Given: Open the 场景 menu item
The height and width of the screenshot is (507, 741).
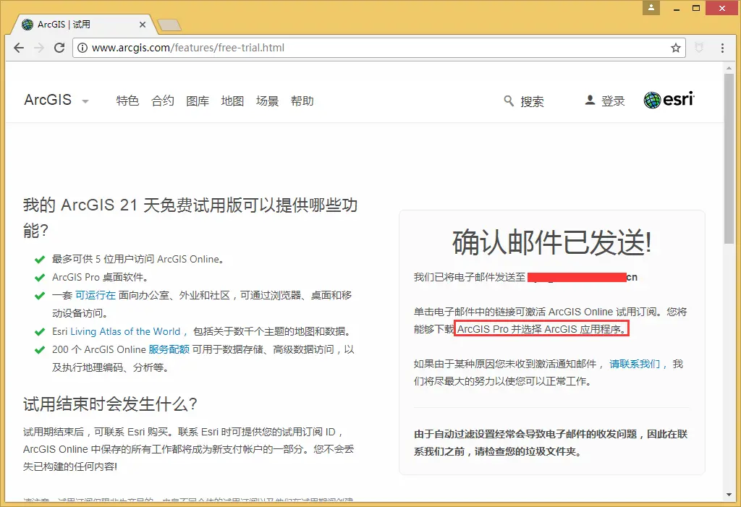Looking at the screenshot, I should click(x=268, y=101).
